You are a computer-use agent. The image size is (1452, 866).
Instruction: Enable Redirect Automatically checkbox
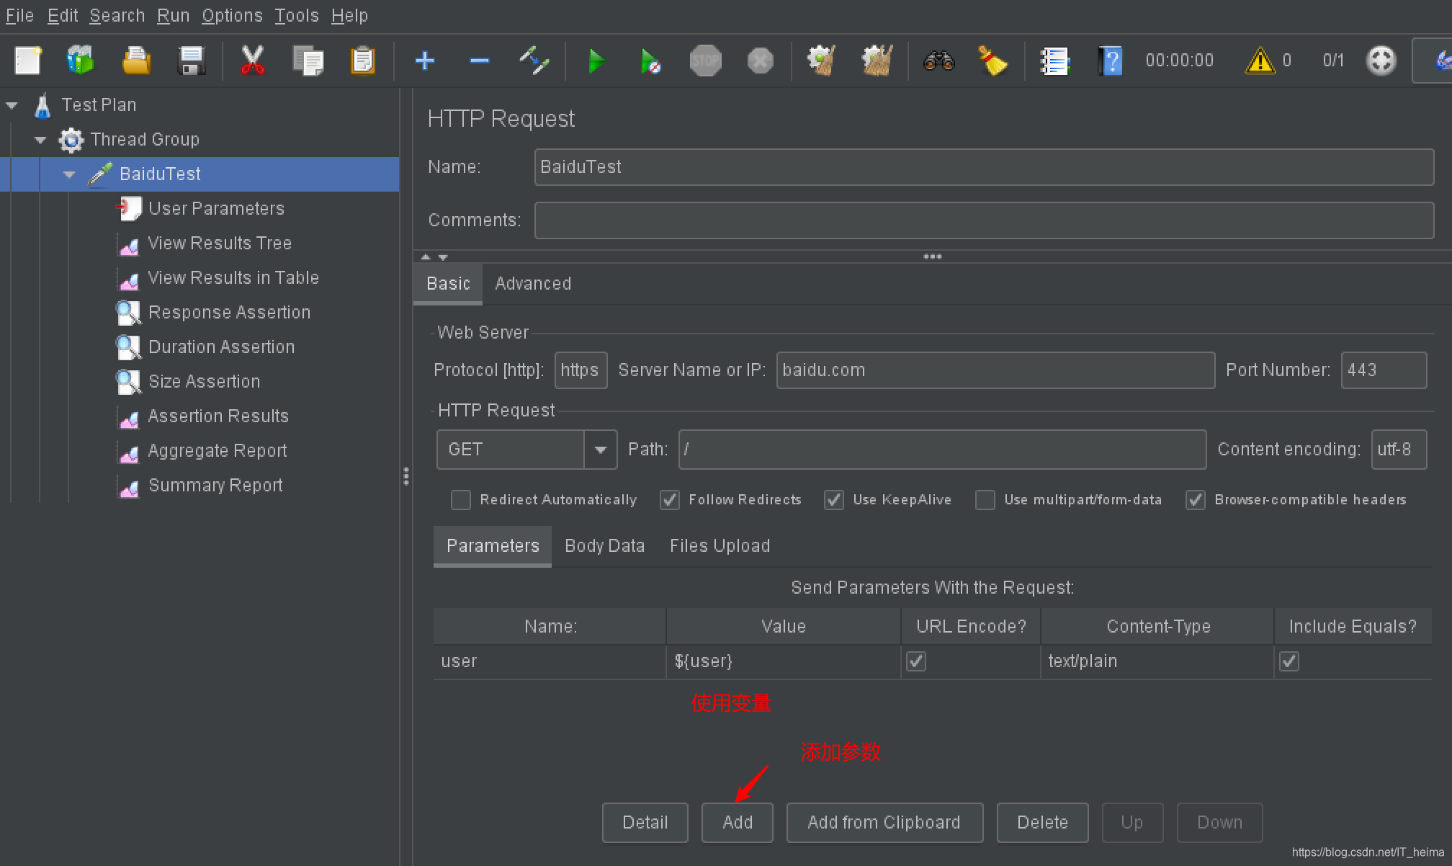click(x=461, y=500)
